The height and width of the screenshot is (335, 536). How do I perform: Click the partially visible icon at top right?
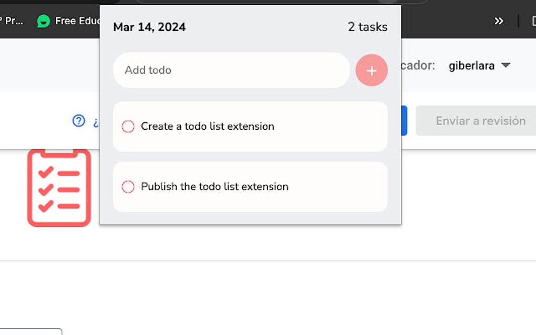coord(534,21)
